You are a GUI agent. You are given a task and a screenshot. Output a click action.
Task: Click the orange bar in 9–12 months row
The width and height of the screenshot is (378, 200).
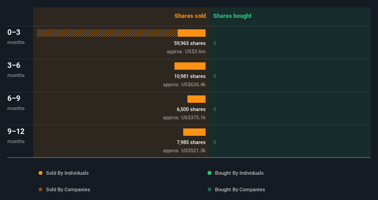click(x=194, y=132)
